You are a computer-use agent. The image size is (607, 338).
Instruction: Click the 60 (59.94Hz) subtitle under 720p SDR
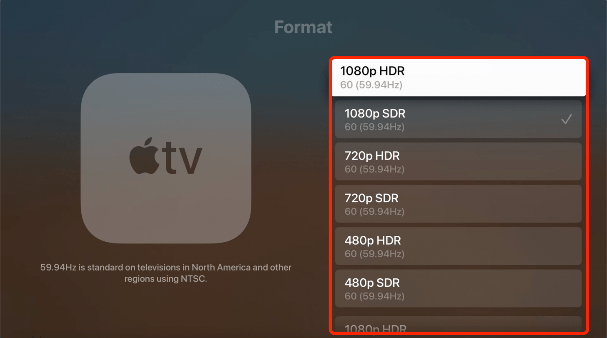point(374,212)
